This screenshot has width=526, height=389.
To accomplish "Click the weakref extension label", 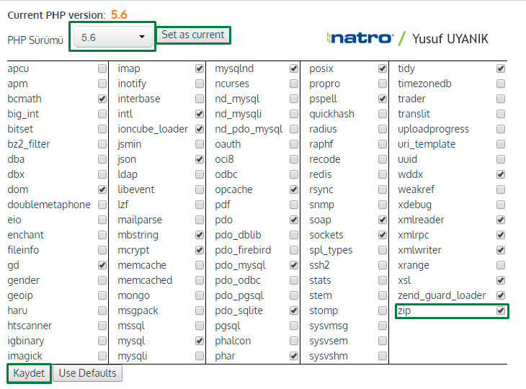I will 416,189.
